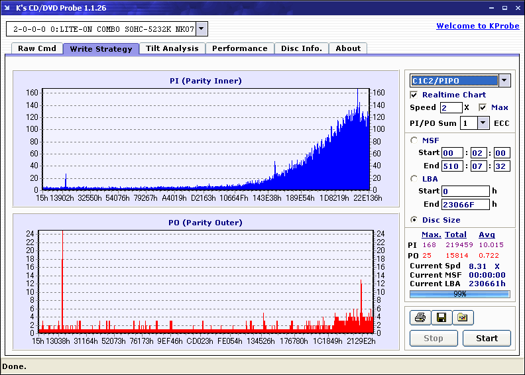Click the Speed input field

[451, 108]
